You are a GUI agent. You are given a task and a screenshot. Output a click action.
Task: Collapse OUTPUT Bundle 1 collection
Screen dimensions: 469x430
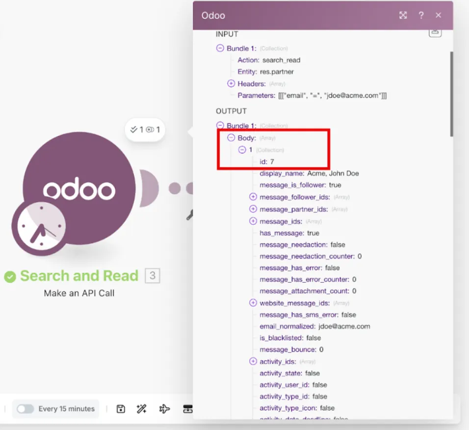tap(220, 125)
